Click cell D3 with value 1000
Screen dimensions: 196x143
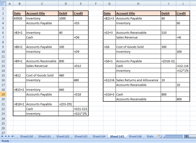66,18
